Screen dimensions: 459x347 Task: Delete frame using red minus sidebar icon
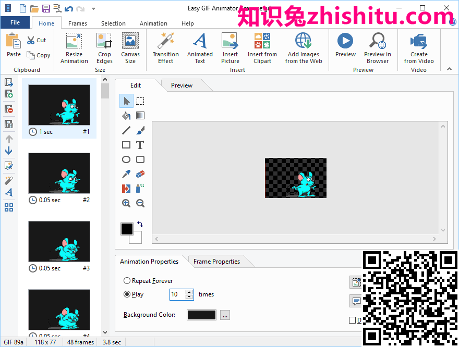coord(9,109)
